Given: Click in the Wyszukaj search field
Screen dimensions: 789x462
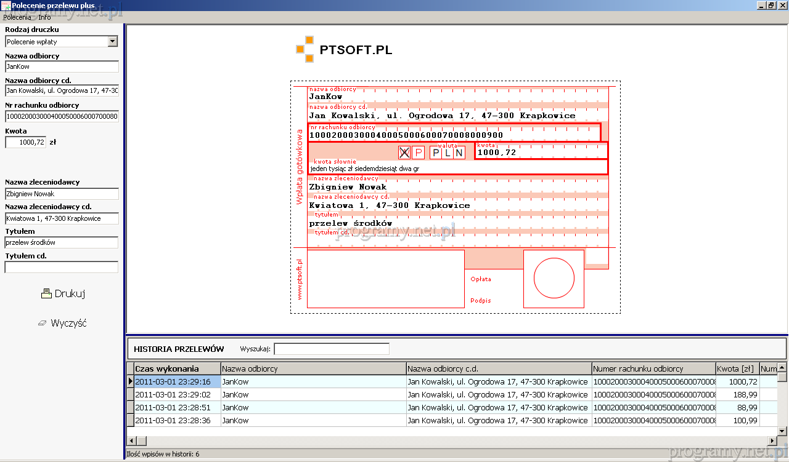Looking at the screenshot, I should tap(332, 349).
